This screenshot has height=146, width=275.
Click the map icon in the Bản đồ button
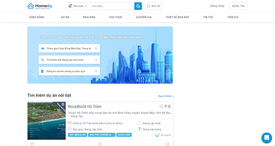click(148, 6)
